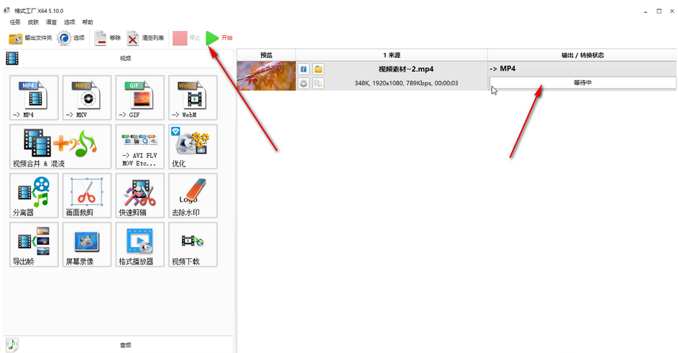Click the Format Factory title bar app icon
This screenshot has width=678, height=353.
(x=7, y=10)
